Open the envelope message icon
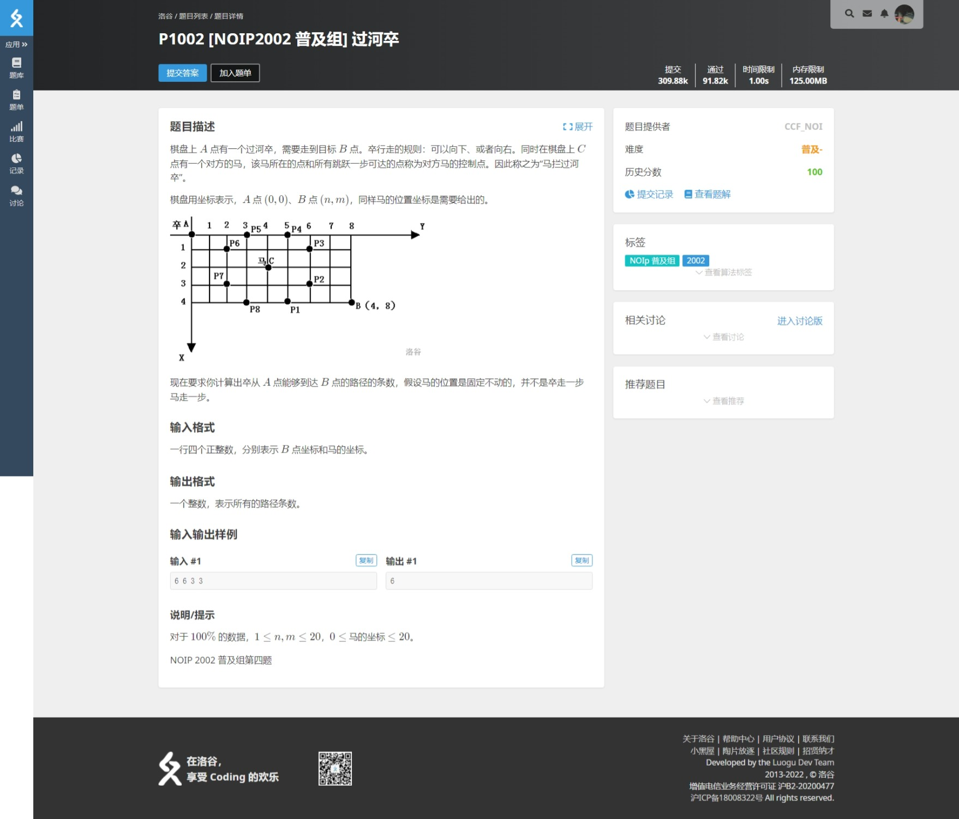This screenshot has height=819, width=959. pos(866,13)
